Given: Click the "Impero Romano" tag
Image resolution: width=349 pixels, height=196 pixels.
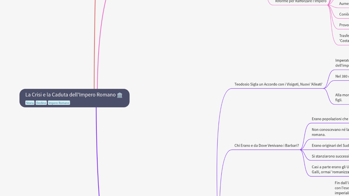Looking at the screenshot, I should point(59,103).
